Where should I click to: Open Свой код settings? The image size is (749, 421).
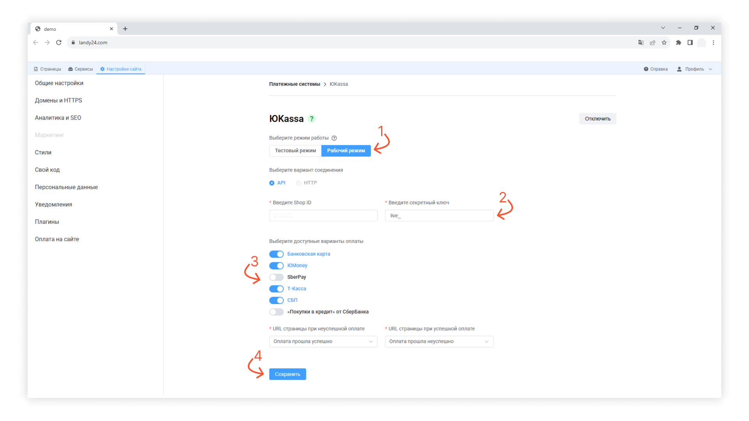tap(47, 170)
